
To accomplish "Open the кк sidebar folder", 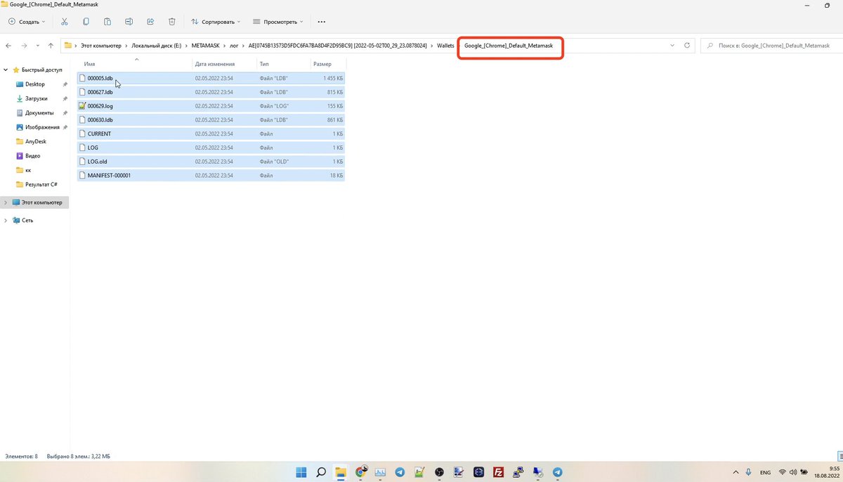I will coord(28,170).
